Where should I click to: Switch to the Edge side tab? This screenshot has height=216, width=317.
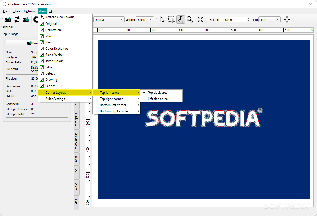[x=76, y=158]
